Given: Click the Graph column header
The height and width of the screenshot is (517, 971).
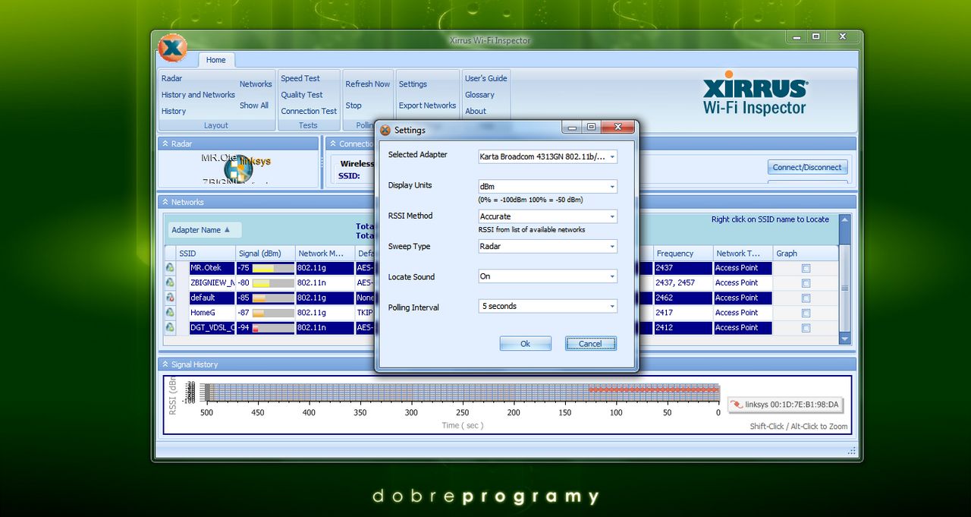Looking at the screenshot, I should (x=806, y=254).
